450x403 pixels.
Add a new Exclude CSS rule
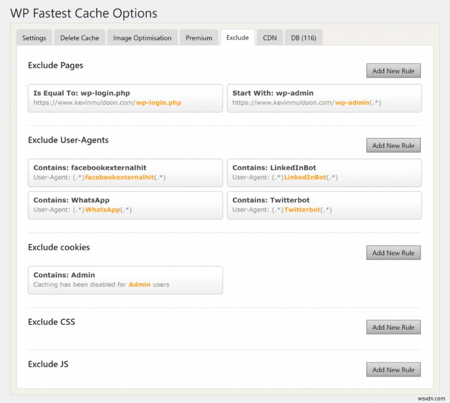pos(393,327)
